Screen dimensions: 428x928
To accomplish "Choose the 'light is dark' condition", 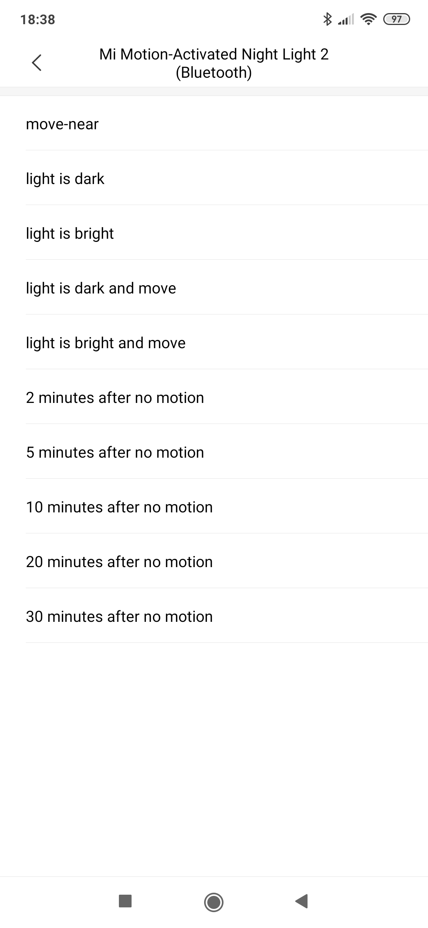I will tap(214, 179).
